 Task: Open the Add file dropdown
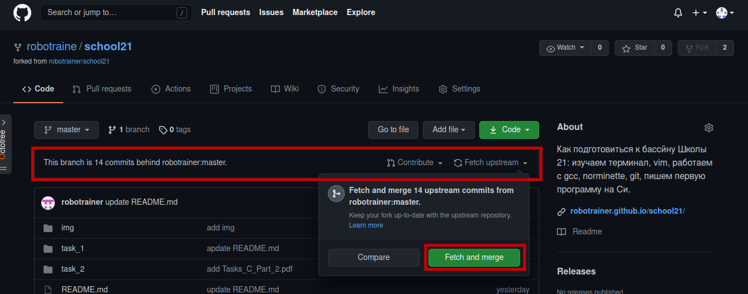(x=449, y=129)
